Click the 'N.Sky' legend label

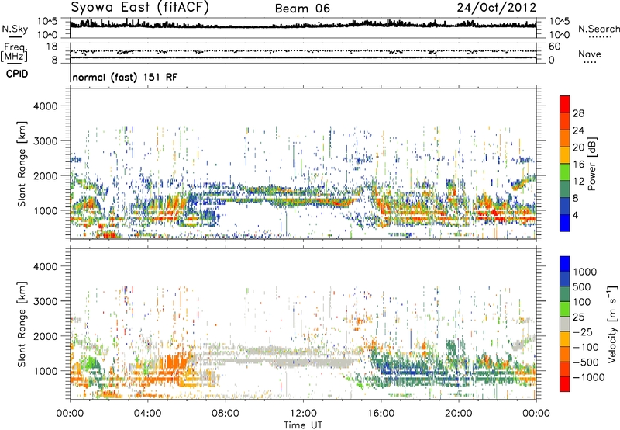[x=15, y=29]
